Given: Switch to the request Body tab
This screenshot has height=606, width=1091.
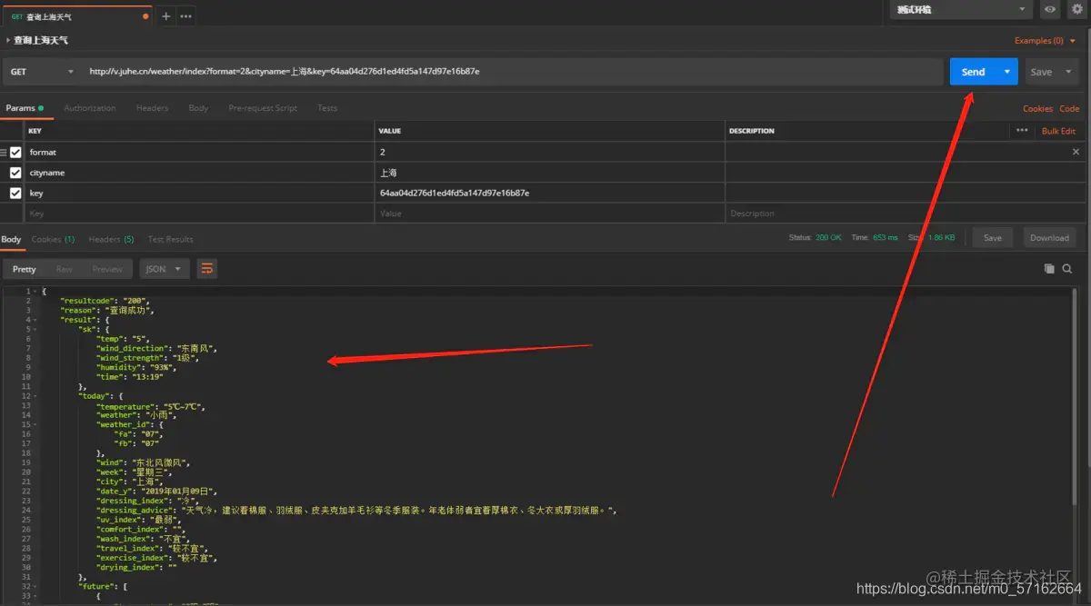Looking at the screenshot, I should click(198, 108).
